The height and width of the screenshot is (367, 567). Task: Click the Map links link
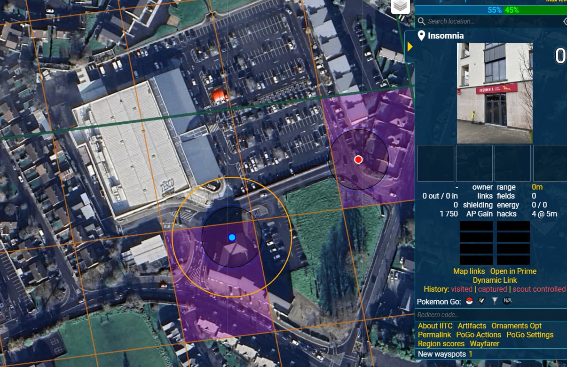pyautogui.click(x=469, y=271)
